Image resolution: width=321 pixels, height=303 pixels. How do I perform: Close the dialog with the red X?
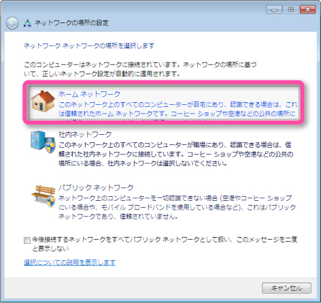tap(307, 10)
